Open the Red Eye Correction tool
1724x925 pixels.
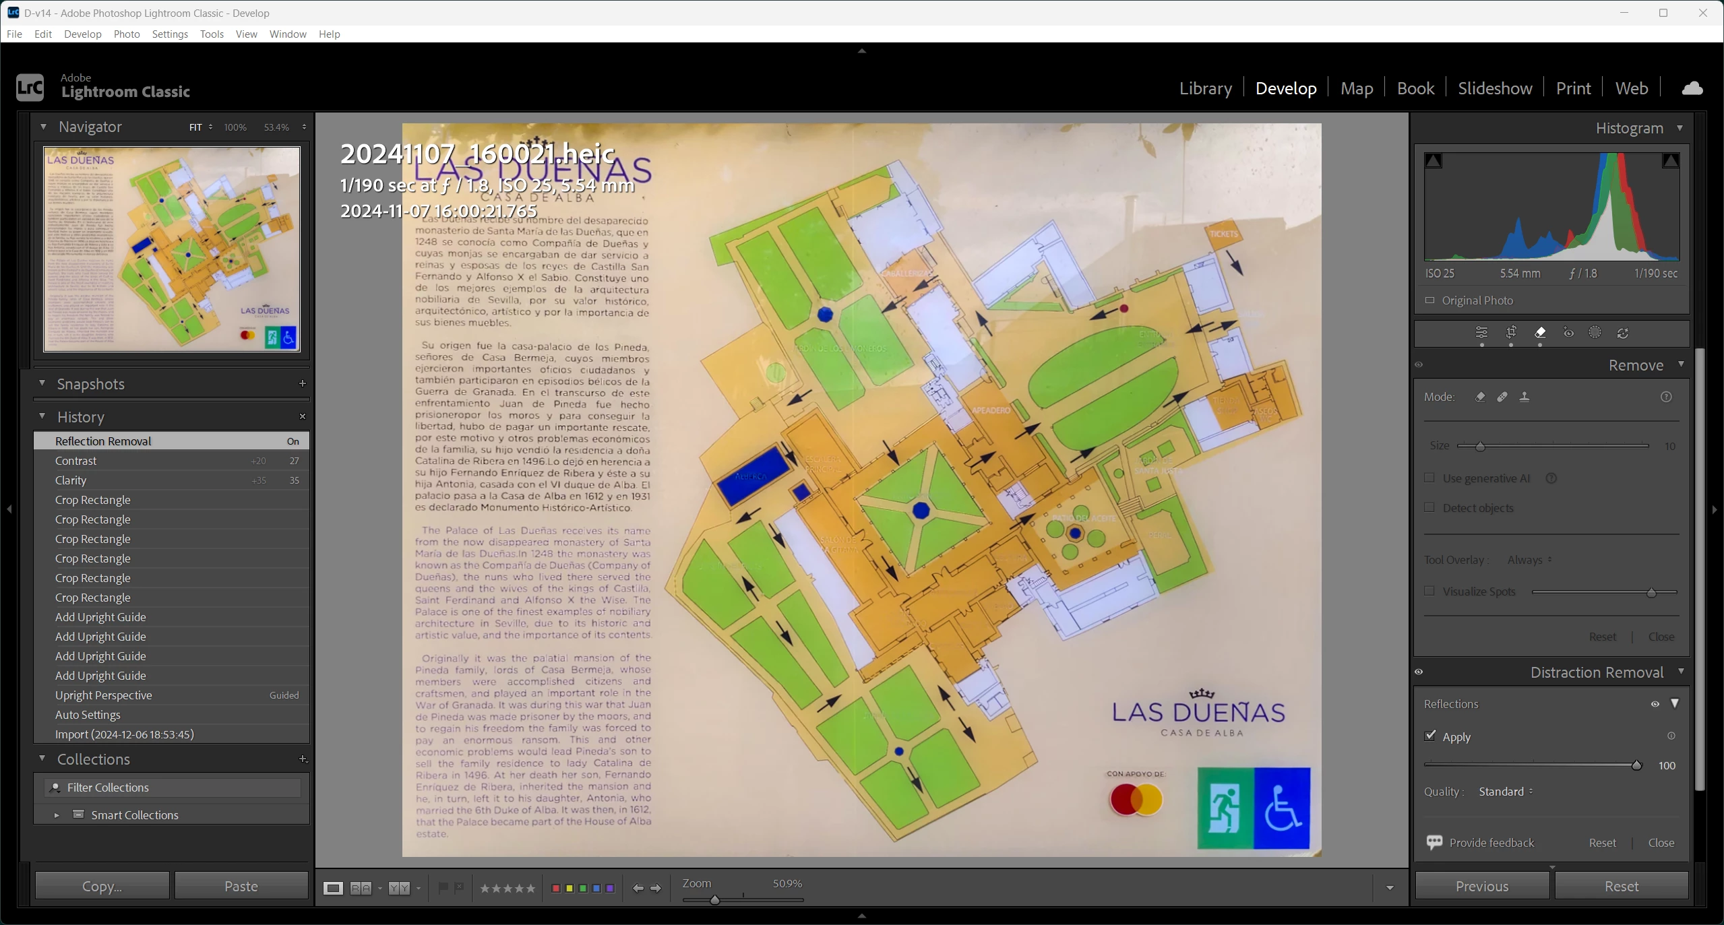1569,333
